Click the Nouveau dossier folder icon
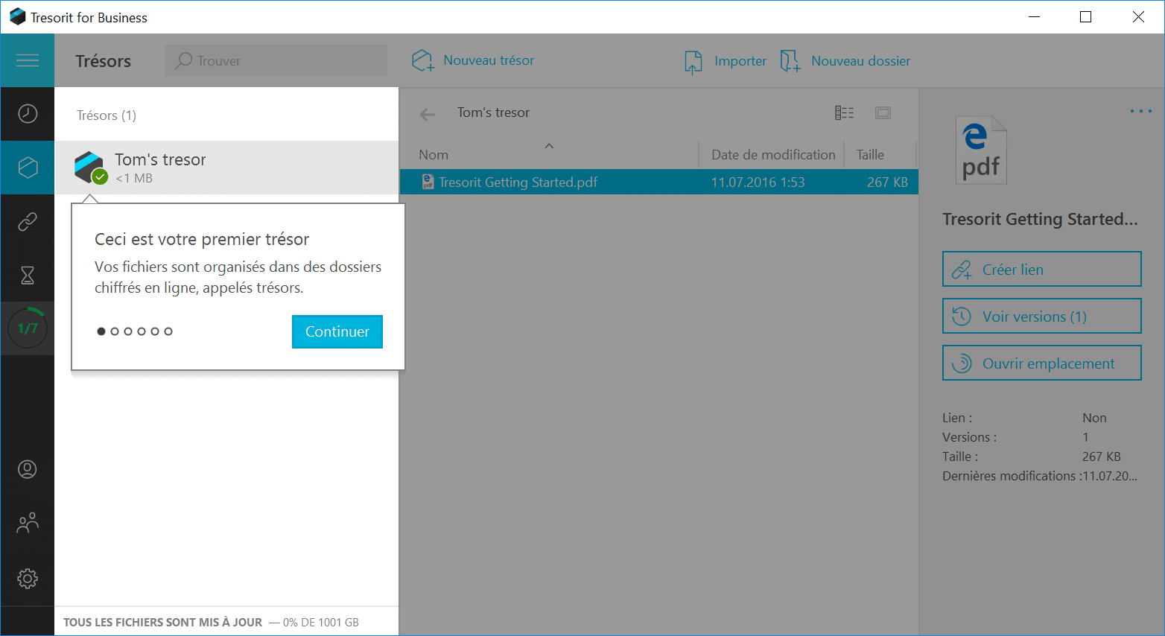Viewport: 1165px width, 636px height. [x=790, y=61]
